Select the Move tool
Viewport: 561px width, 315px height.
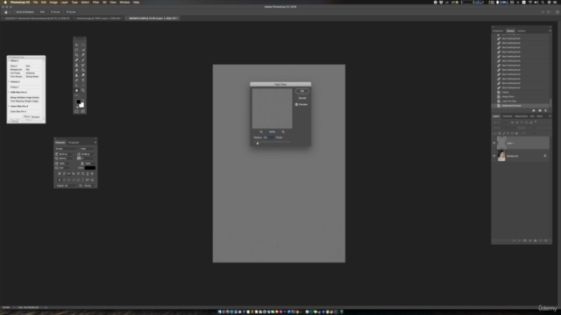(76, 45)
